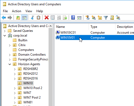Open the View menu
Viewport: 134px width, 106px height.
pos(29,11)
